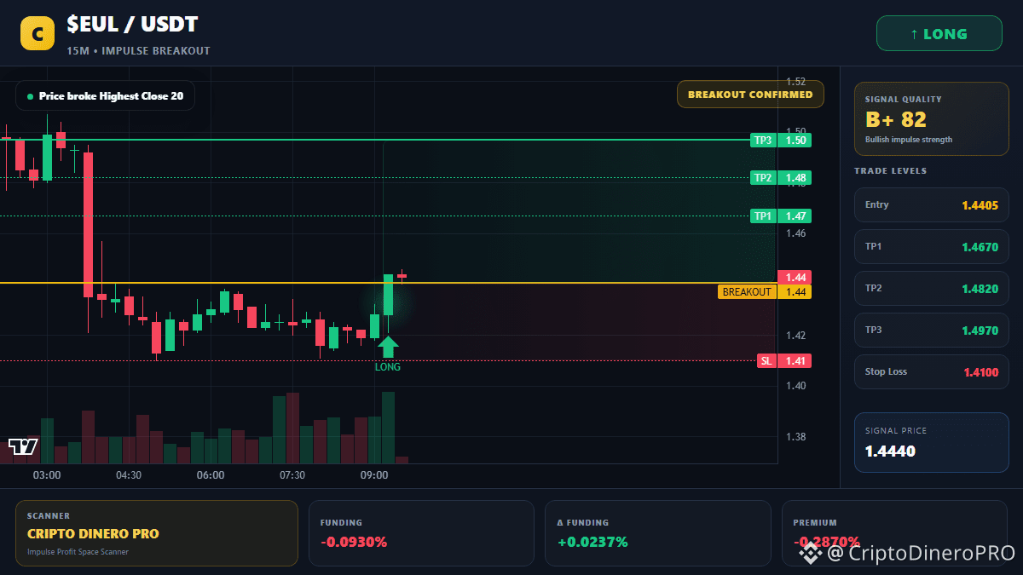Click the 03:00 time axis label

tap(47, 475)
